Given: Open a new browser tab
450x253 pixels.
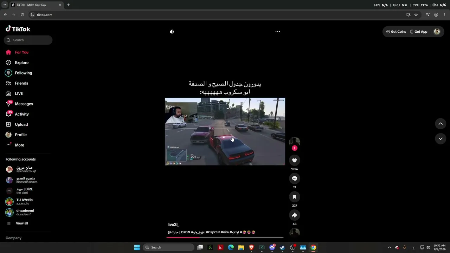Looking at the screenshot, I should click(x=68, y=5).
